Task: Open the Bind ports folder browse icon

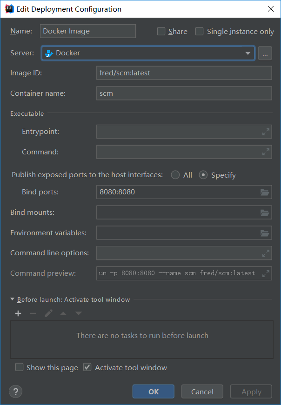Action: (265, 192)
